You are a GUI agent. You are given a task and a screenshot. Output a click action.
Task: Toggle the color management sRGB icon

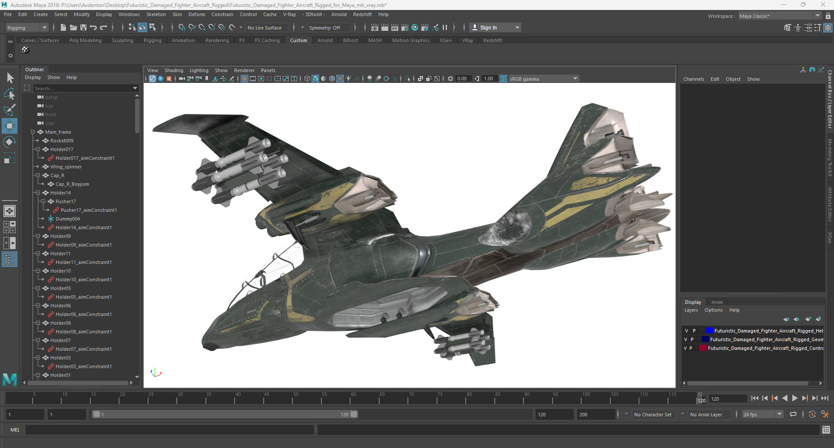coord(503,79)
